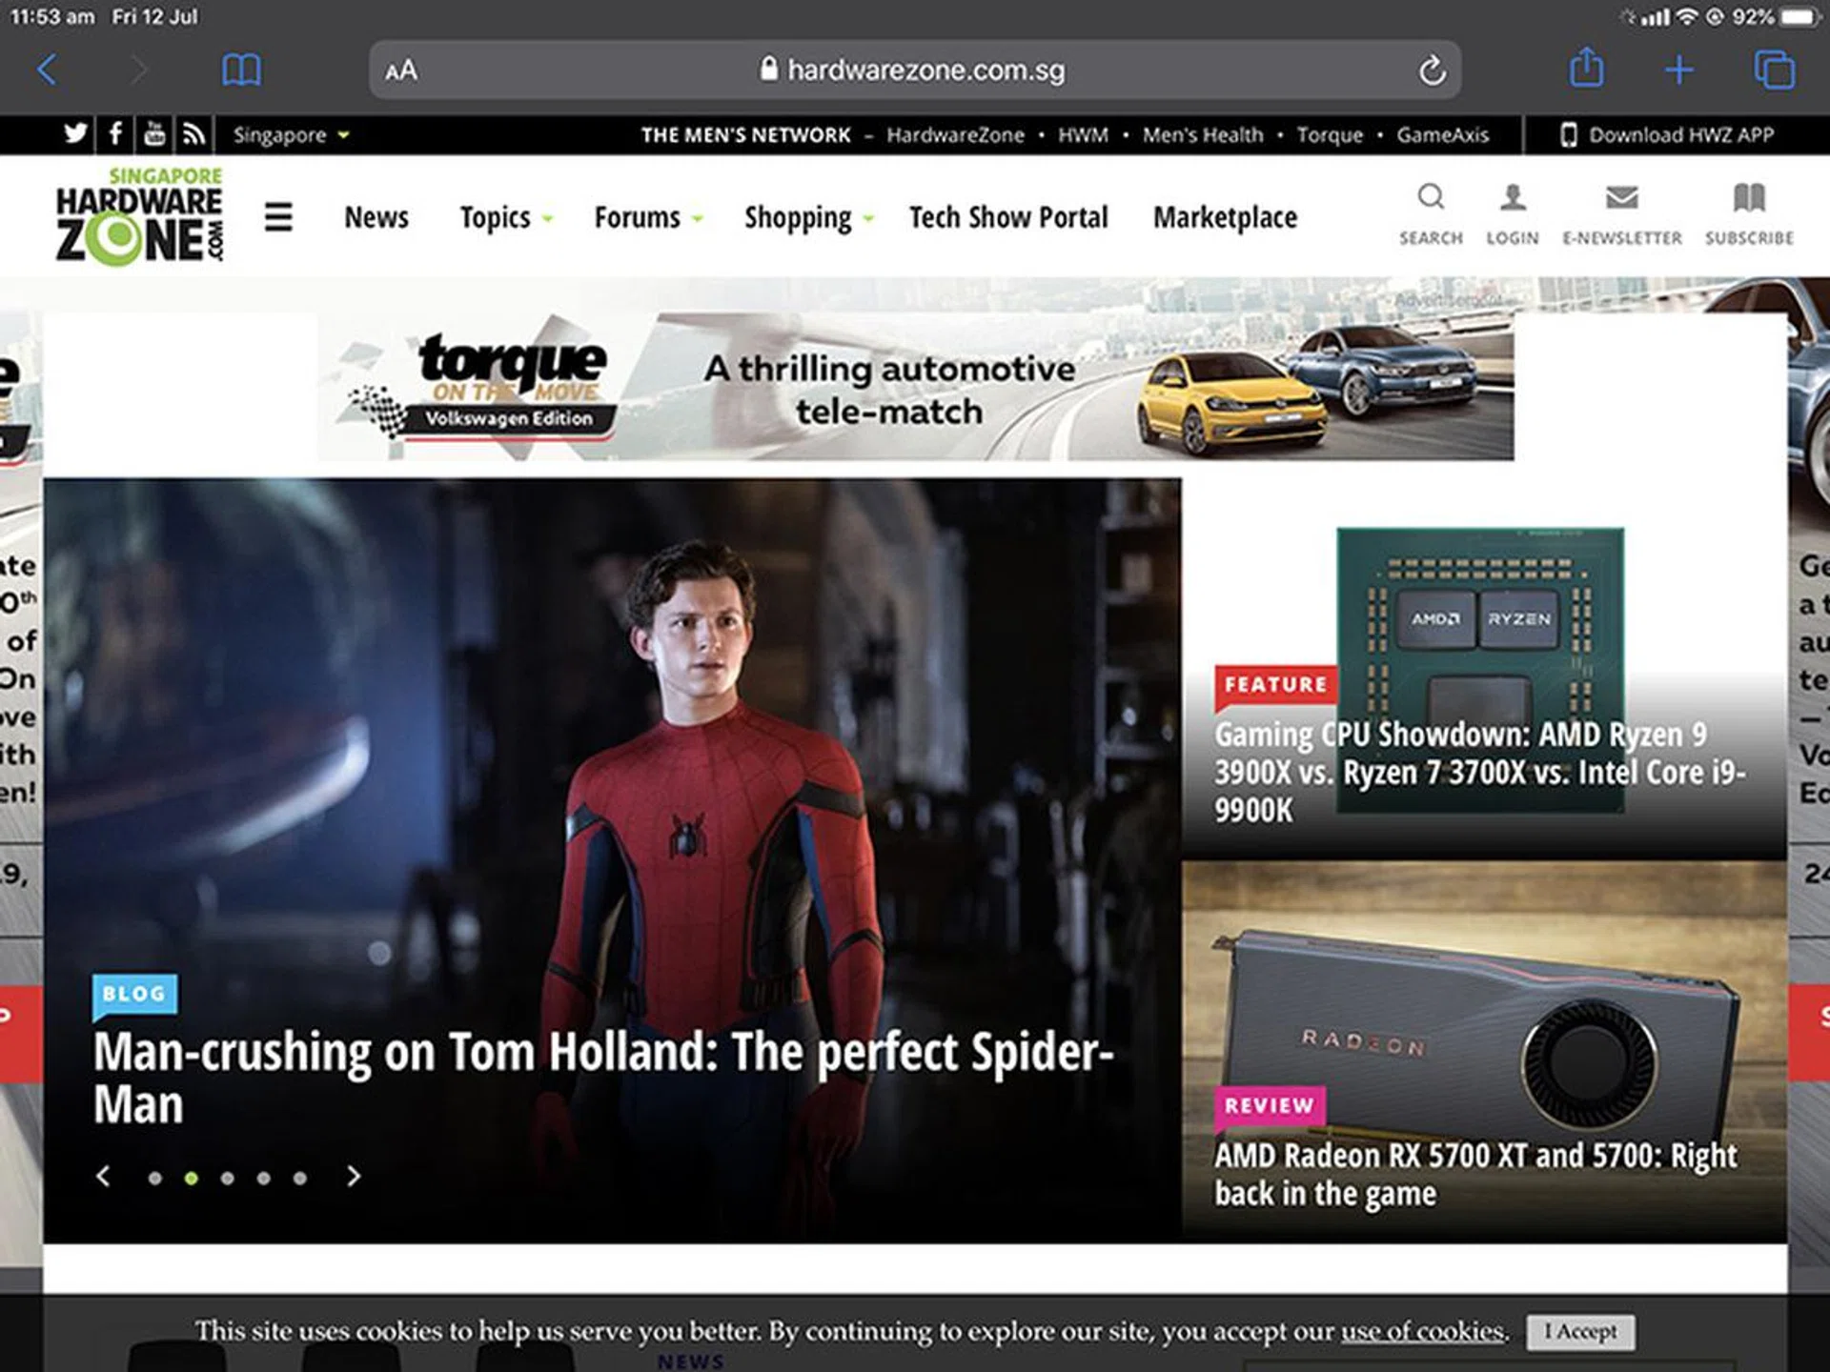Click Download HWZ APP

click(x=1669, y=134)
